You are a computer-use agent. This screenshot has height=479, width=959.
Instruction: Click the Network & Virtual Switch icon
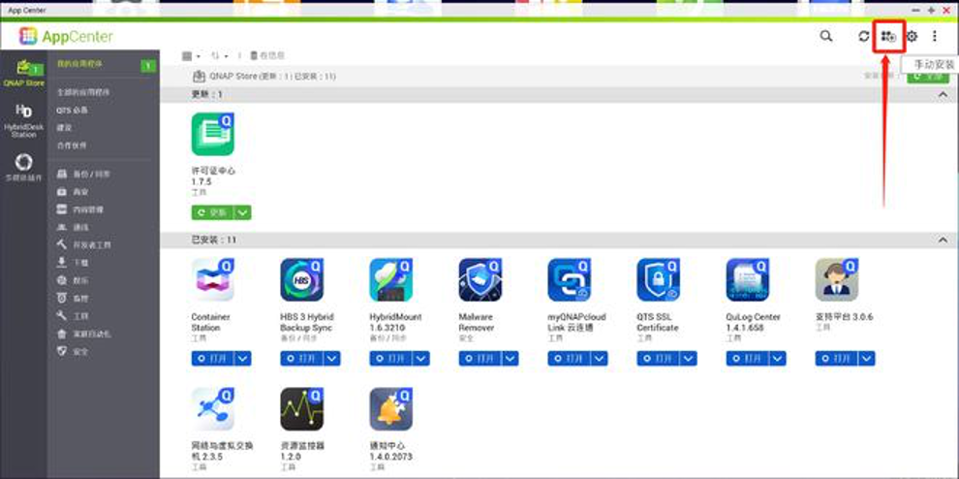click(212, 408)
